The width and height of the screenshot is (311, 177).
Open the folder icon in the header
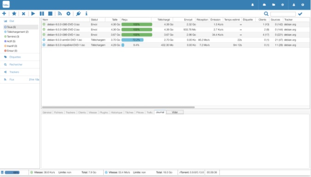point(274,5)
